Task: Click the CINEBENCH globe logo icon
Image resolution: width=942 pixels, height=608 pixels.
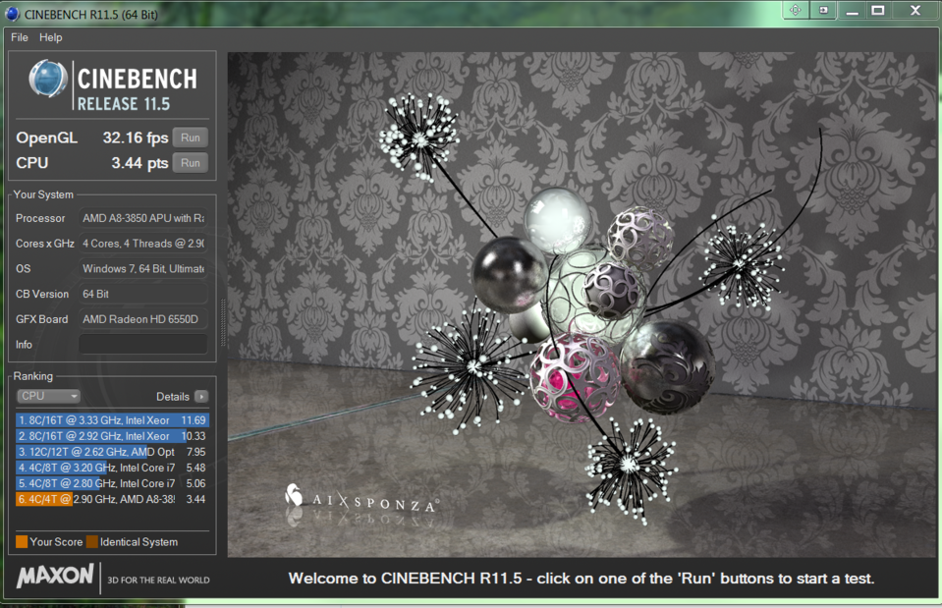Action: click(48, 79)
